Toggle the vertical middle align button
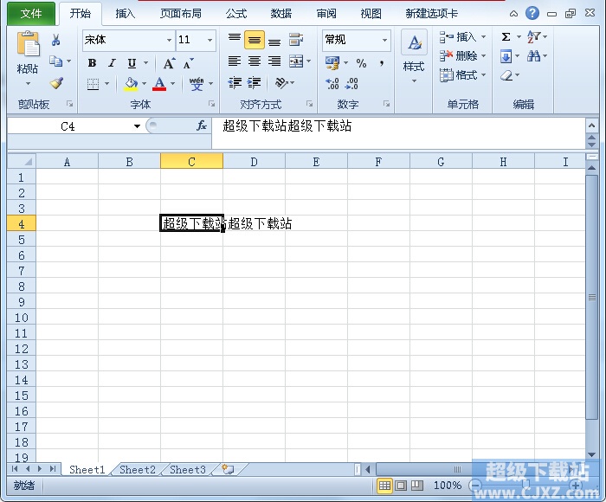This screenshot has width=606, height=502. click(255, 40)
